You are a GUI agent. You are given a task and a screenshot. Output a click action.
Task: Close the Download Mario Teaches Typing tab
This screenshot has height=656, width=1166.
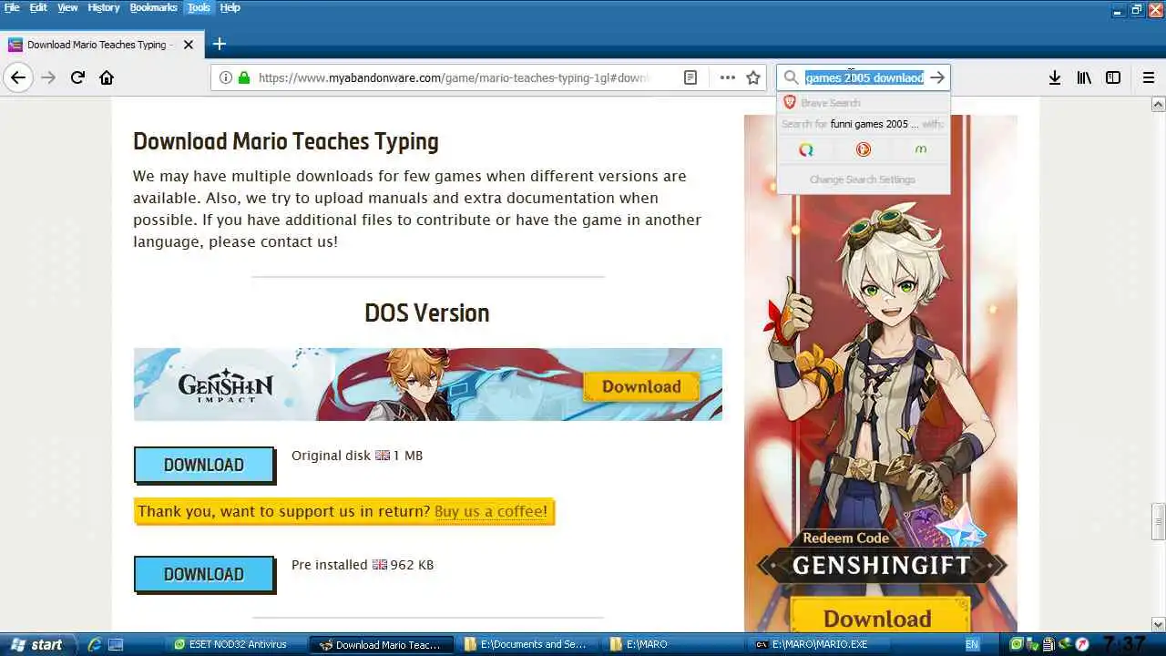click(189, 44)
